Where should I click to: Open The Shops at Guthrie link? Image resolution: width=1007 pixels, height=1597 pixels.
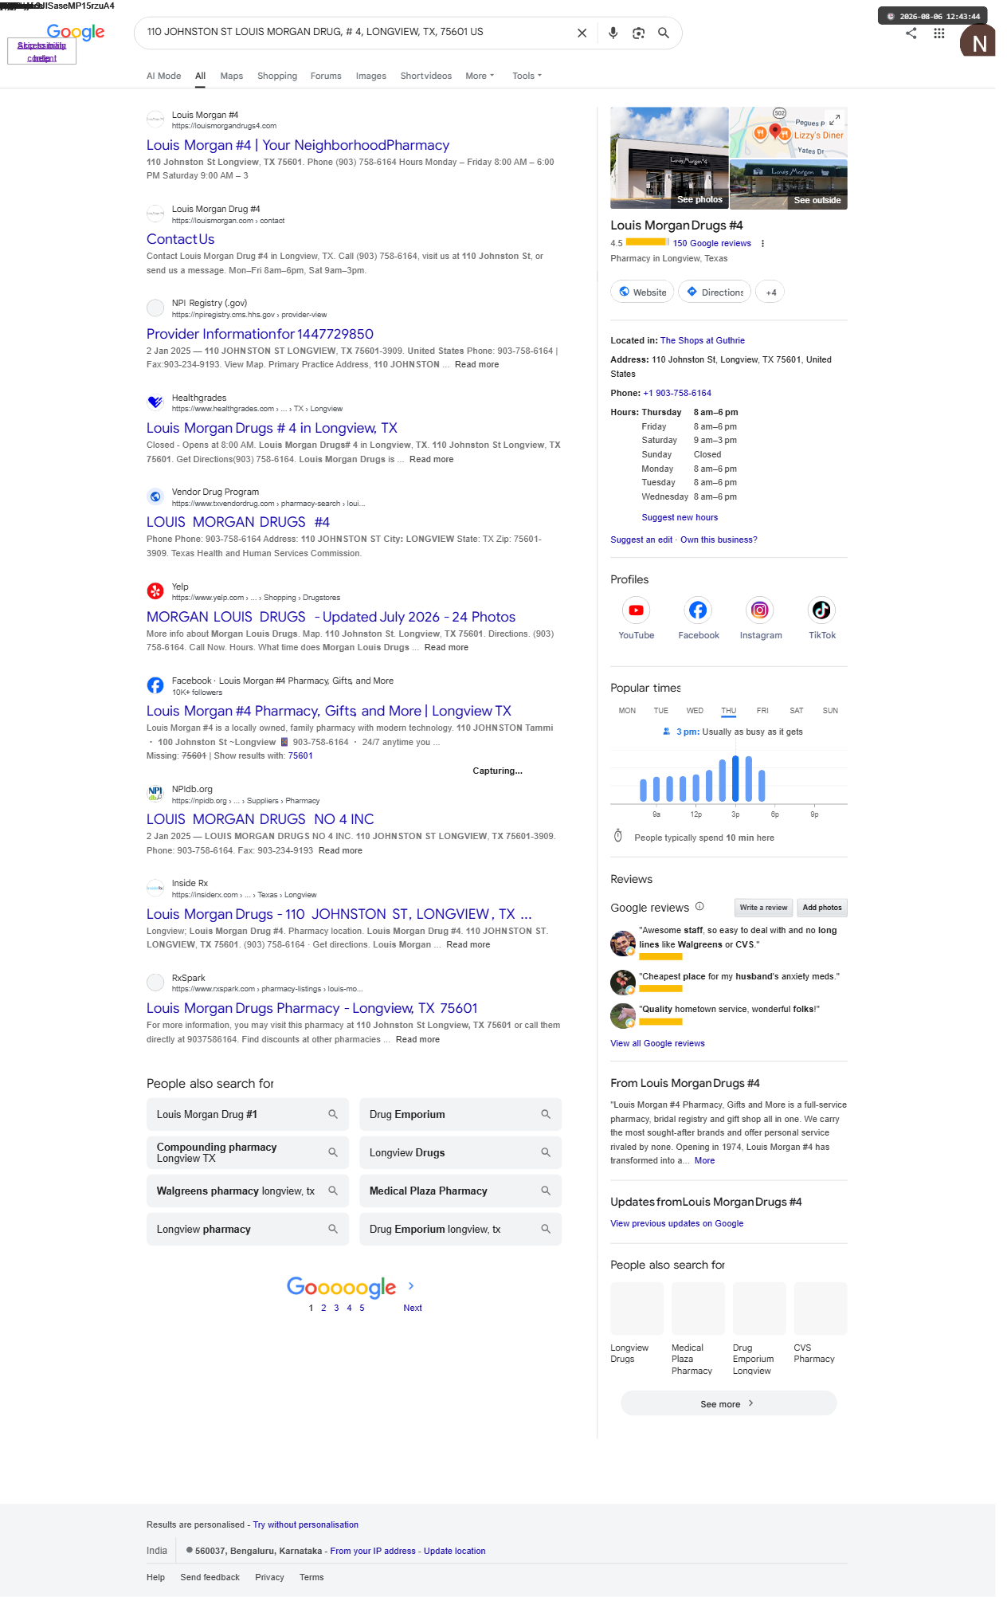703,341
